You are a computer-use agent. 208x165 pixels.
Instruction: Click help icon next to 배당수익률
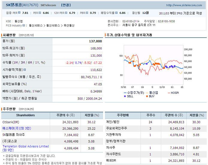[x=116, y=13]
